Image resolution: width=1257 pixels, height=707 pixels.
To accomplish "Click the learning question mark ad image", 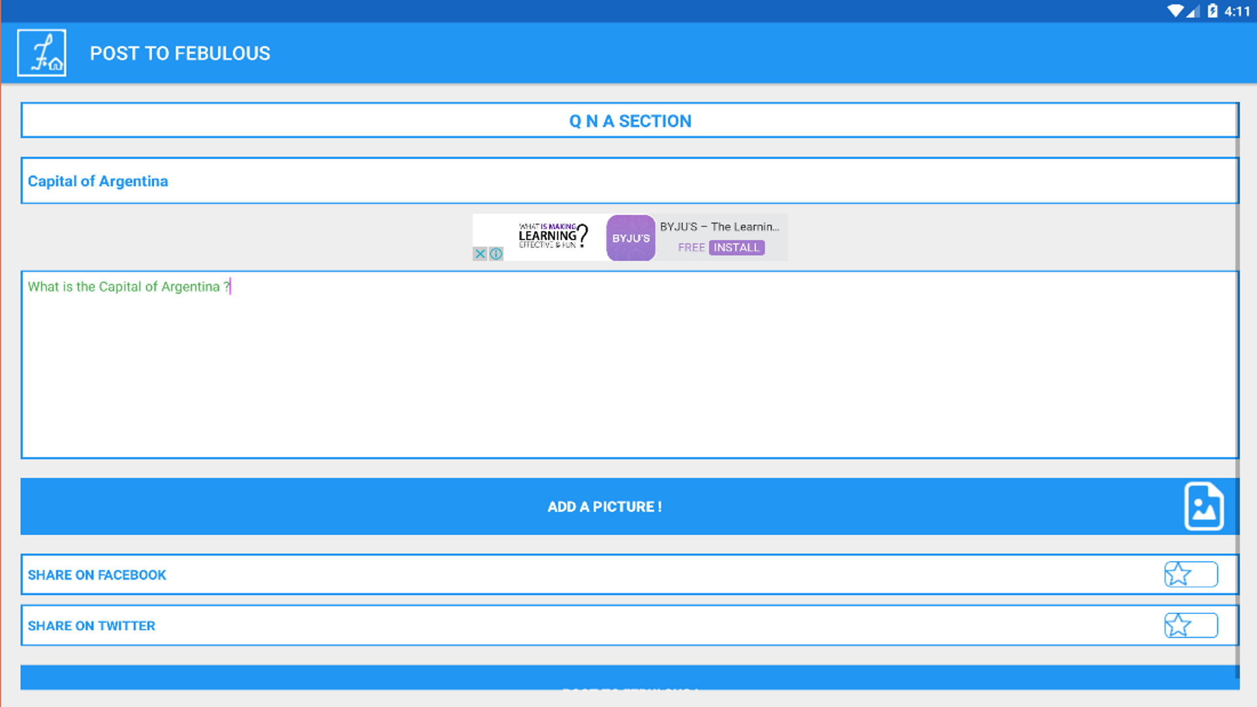I will click(553, 236).
